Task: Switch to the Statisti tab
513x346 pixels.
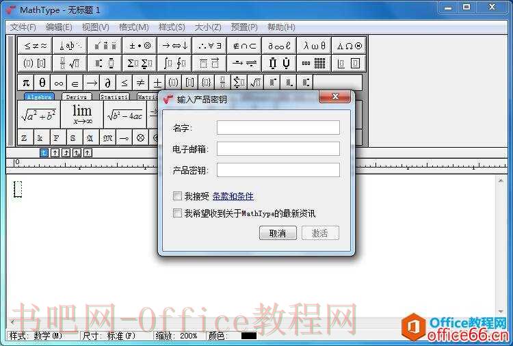Action: (114, 97)
